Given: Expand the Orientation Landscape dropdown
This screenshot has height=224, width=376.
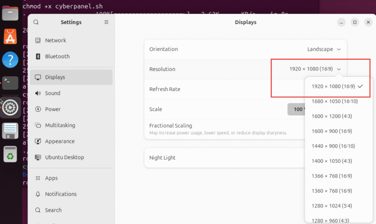Looking at the screenshot, I should pyautogui.click(x=324, y=49).
